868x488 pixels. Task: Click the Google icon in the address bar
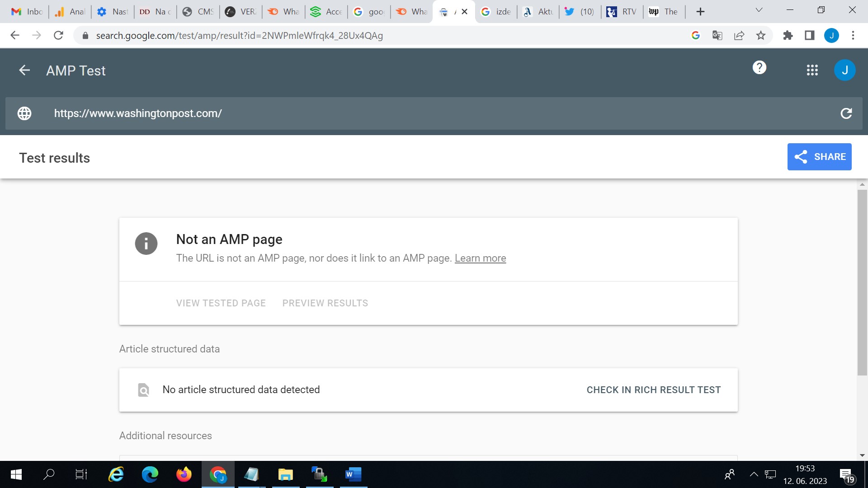click(x=696, y=35)
